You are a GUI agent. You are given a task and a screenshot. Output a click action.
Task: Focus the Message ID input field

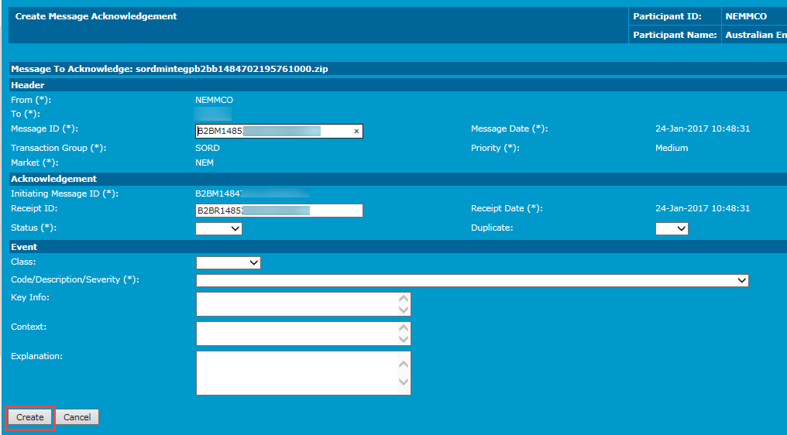pos(275,132)
